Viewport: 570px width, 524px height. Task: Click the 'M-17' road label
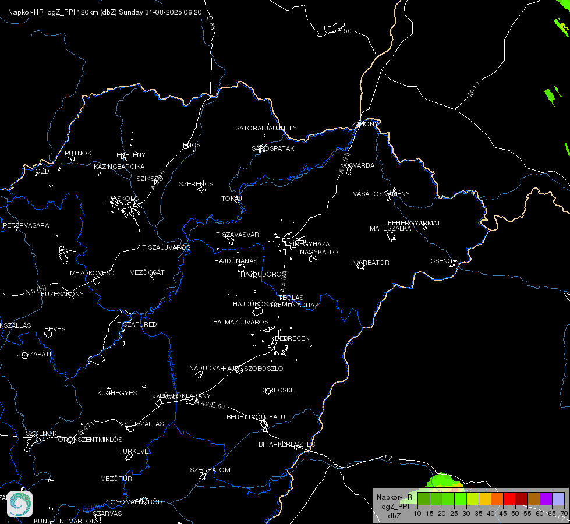coord(474,89)
